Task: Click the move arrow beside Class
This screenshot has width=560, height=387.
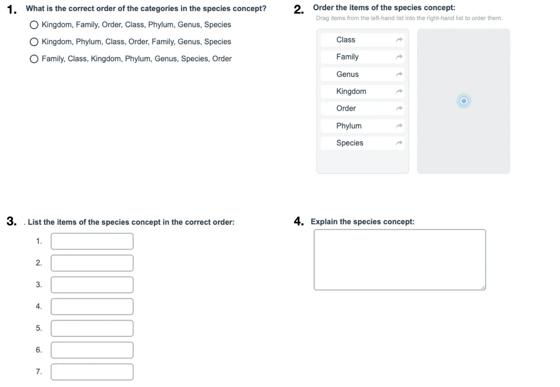Action: [x=399, y=40]
